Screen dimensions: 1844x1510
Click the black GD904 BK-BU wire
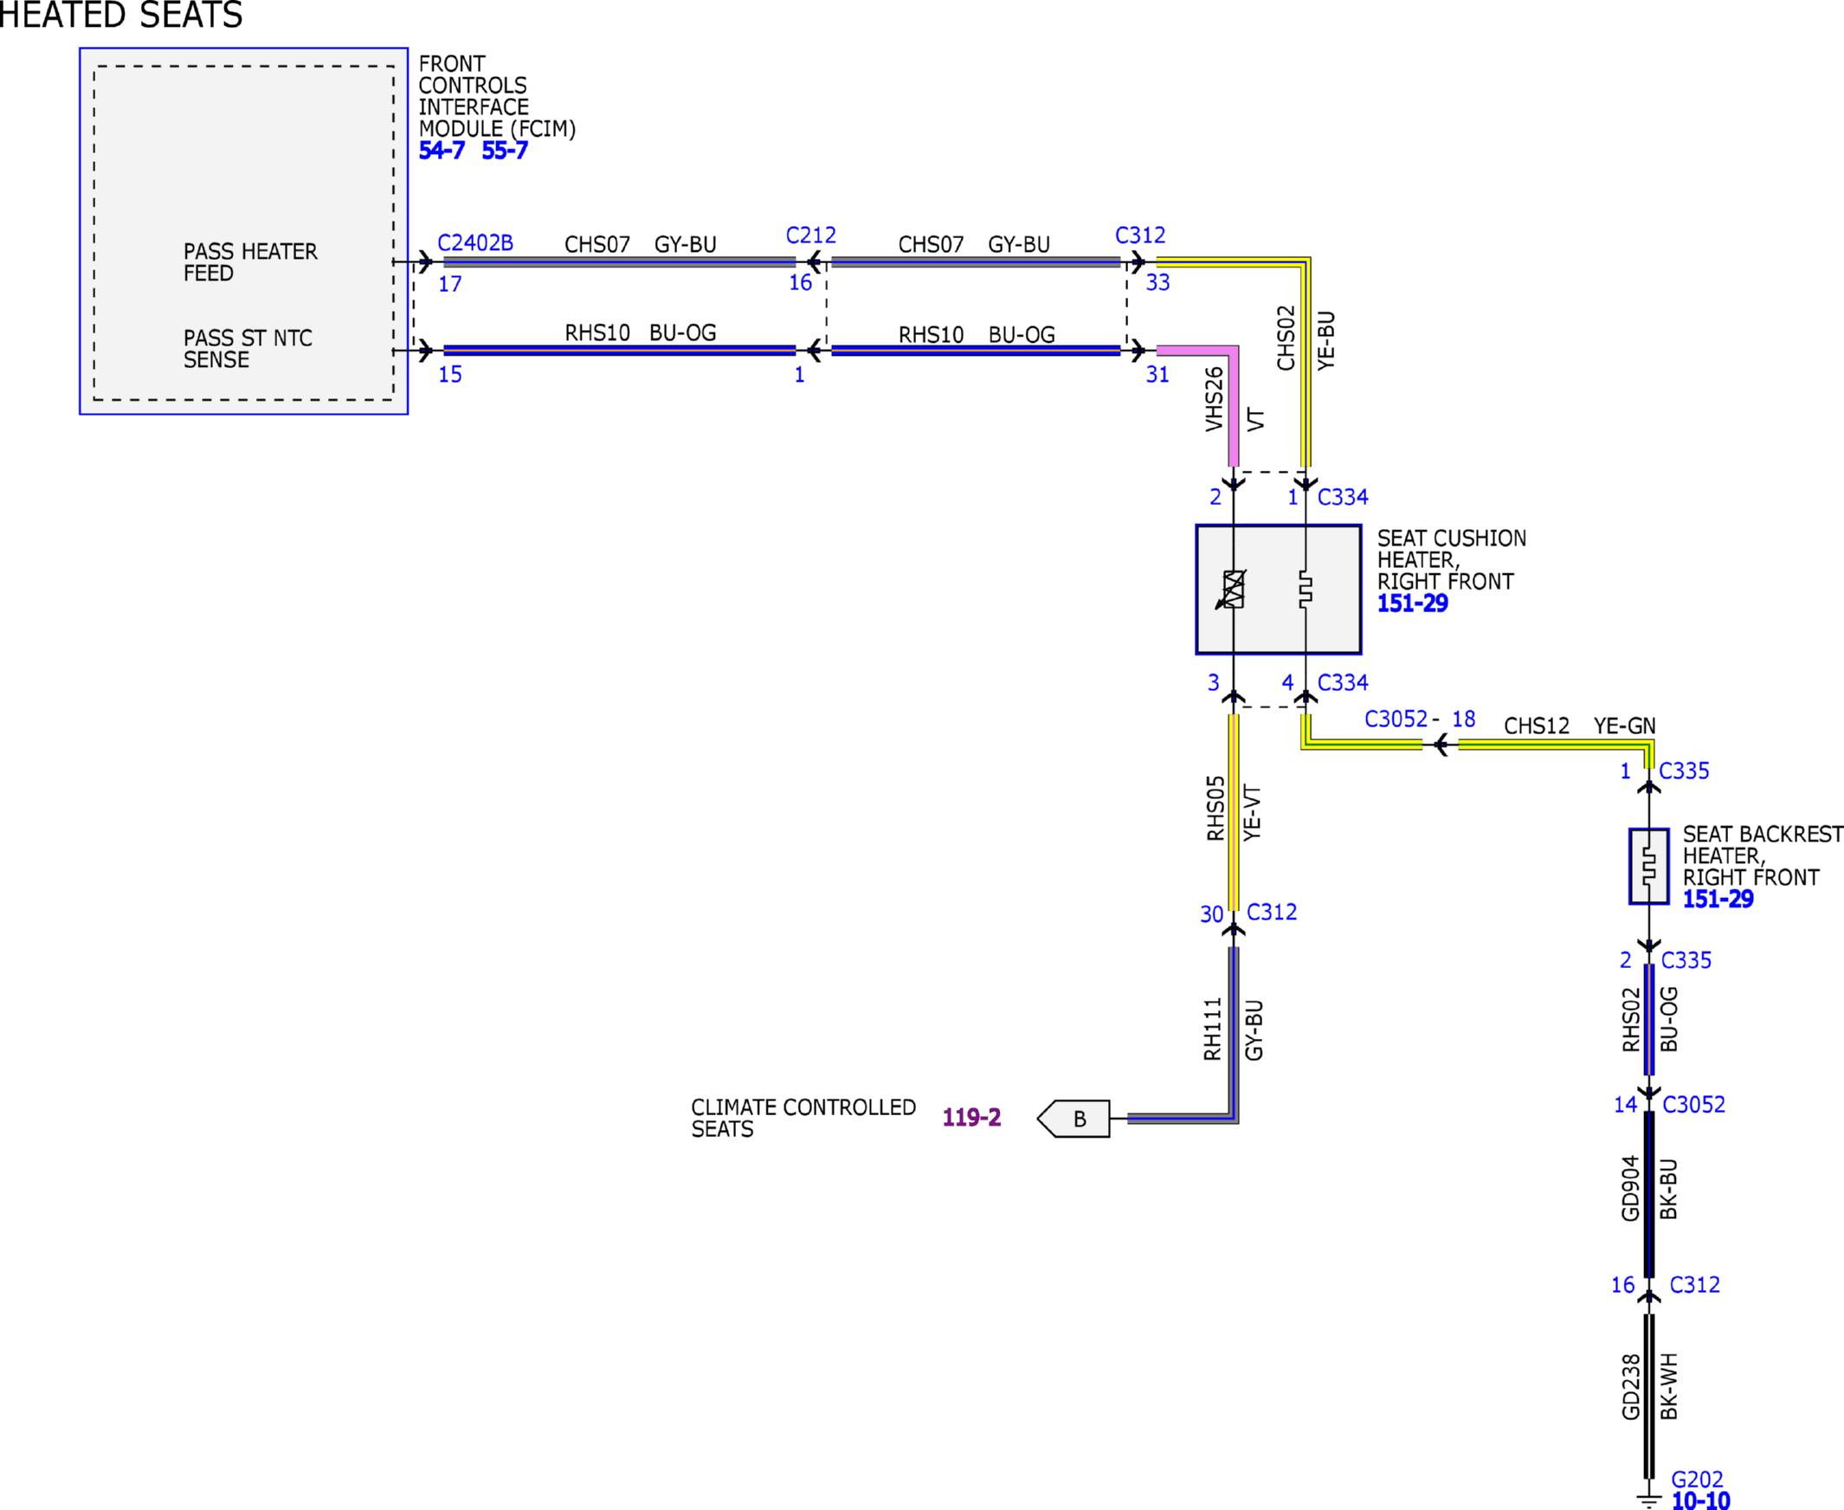pyautogui.click(x=1648, y=1194)
